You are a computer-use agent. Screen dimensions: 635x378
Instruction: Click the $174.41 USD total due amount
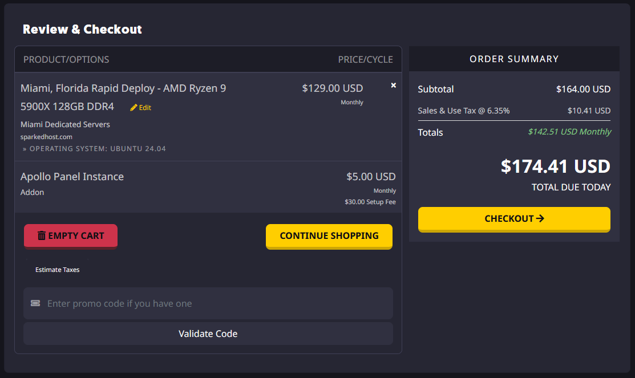coord(555,166)
